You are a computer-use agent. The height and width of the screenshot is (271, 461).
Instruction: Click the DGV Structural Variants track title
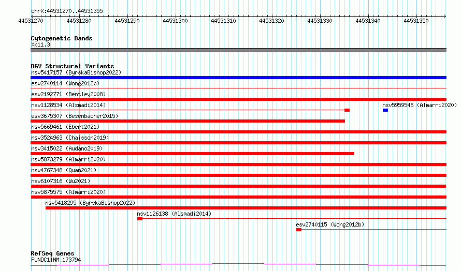73,66
